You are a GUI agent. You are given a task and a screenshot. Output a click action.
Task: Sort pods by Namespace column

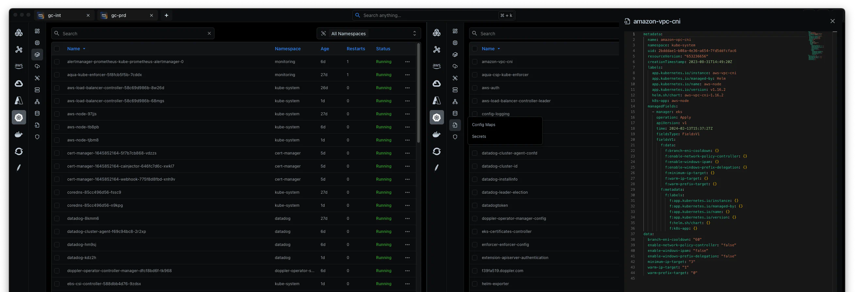click(x=287, y=49)
